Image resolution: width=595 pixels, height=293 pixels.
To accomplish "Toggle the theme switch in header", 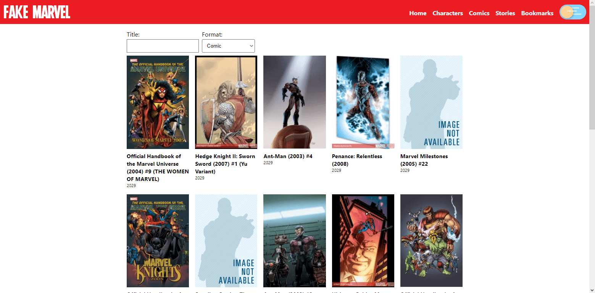I will pyautogui.click(x=572, y=12).
